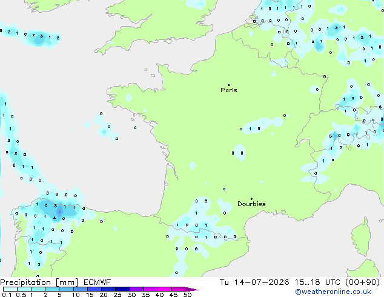Click the 5 legend scale value

59,295
